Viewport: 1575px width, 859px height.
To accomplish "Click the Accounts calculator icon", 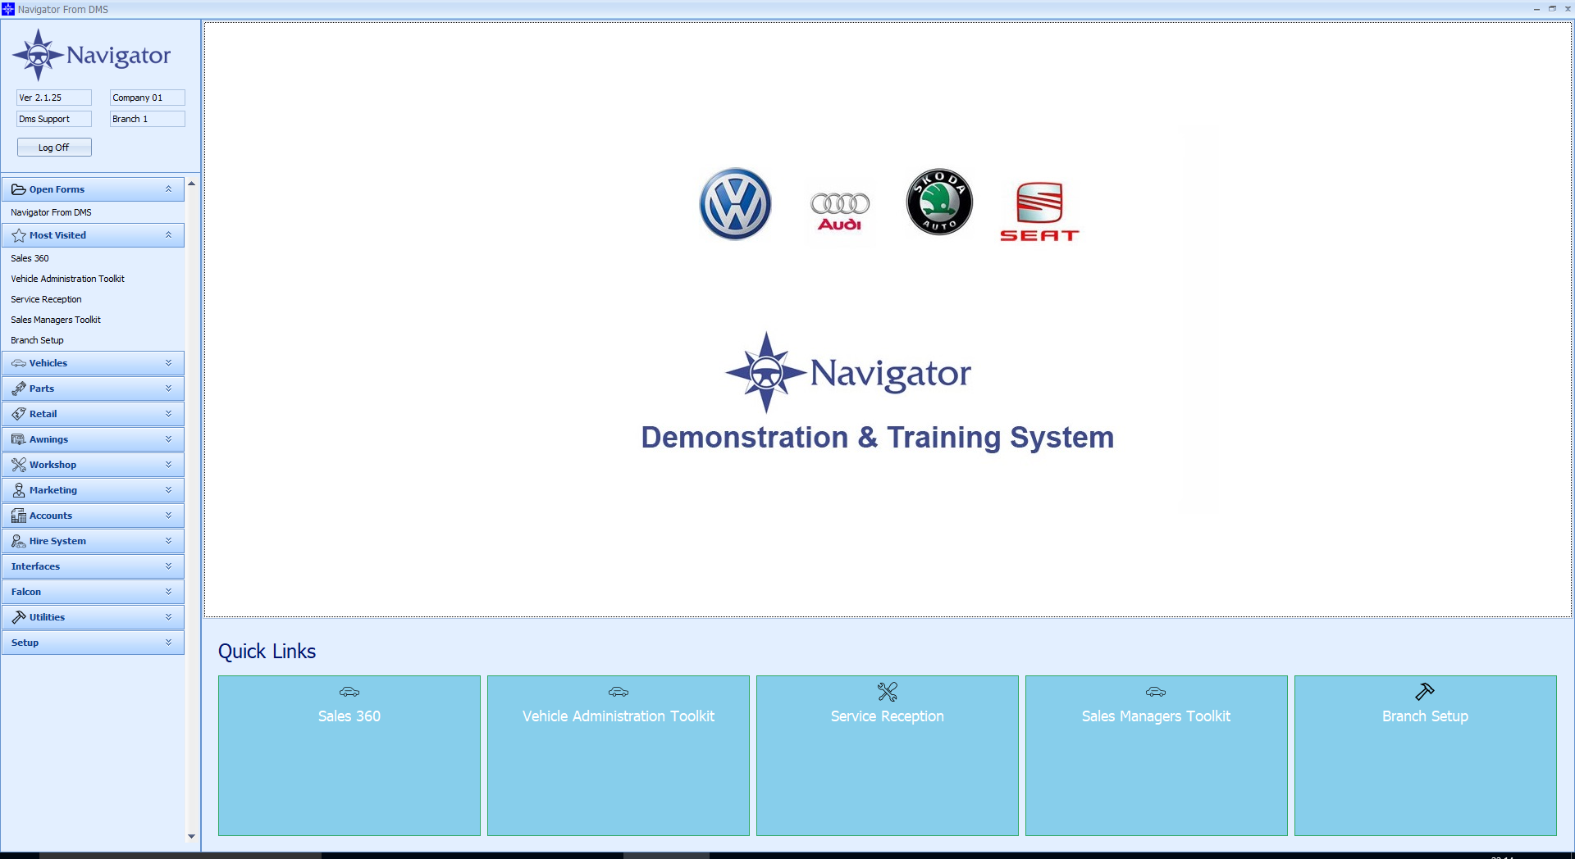I will pos(18,516).
